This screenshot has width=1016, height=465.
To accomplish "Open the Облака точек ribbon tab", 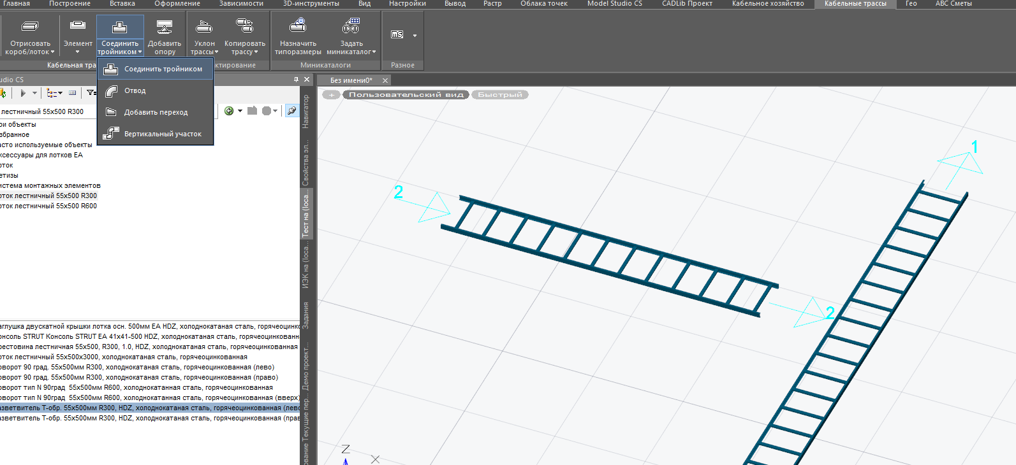I will pos(544,4).
